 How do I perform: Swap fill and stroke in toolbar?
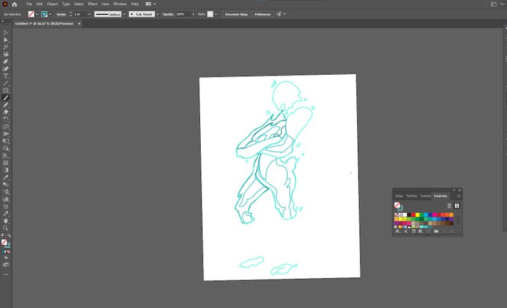pos(9,236)
